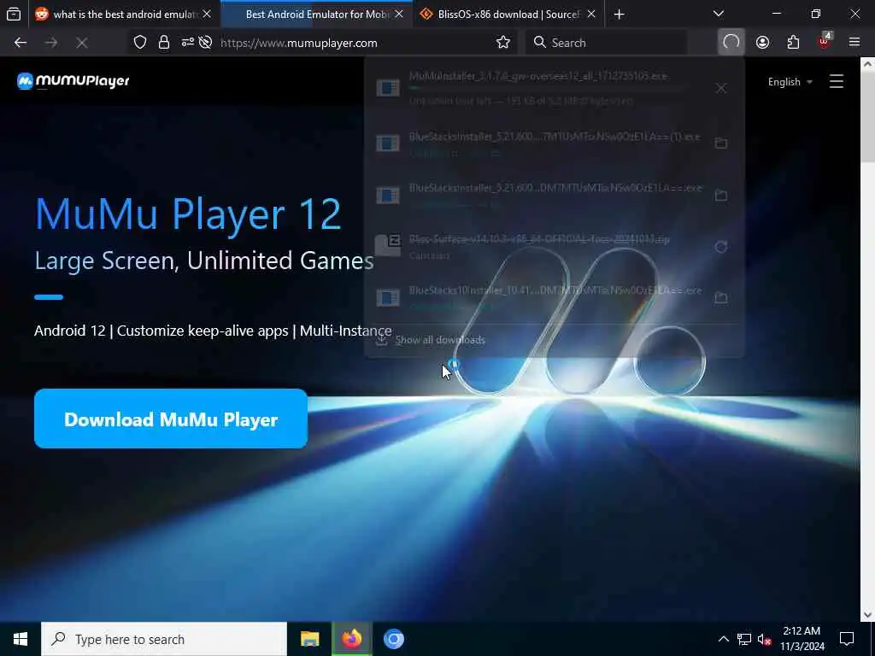Click the page scrollbar down arrow
The image size is (875, 656).
click(x=868, y=615)
